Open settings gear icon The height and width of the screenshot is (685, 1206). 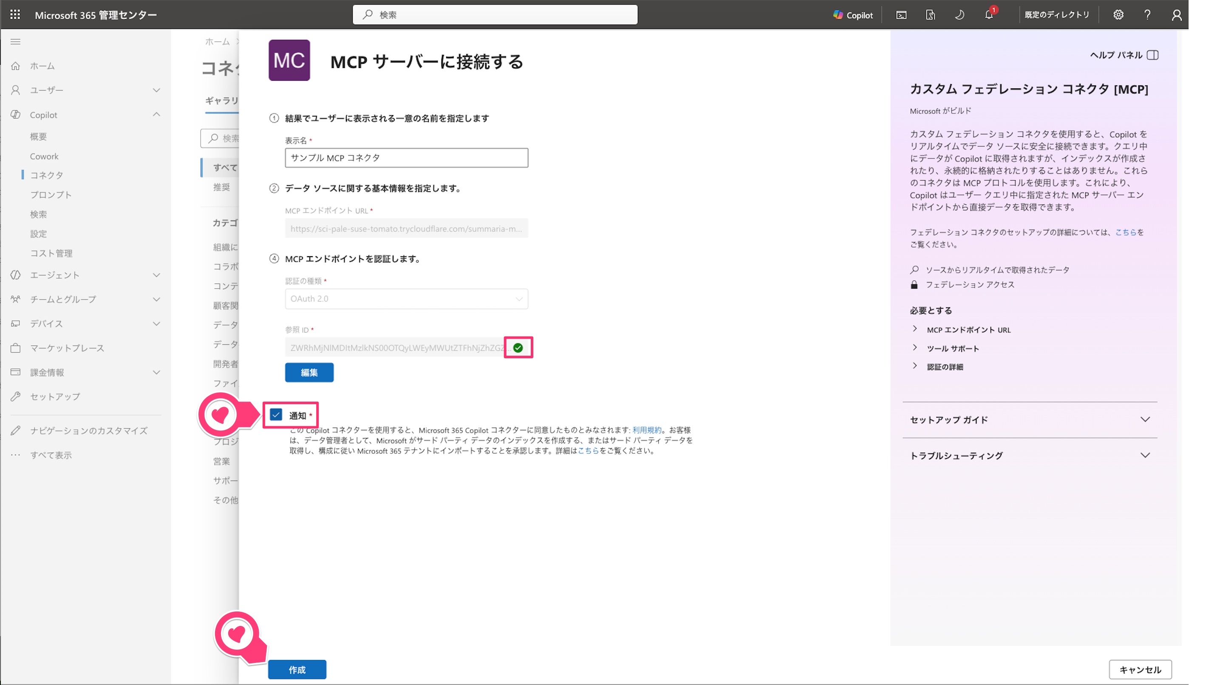coord(1118,14)
